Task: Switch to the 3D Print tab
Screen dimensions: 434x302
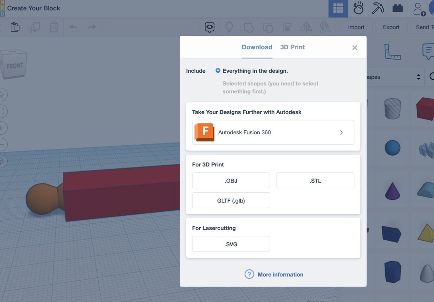Action: coord(292,47)
